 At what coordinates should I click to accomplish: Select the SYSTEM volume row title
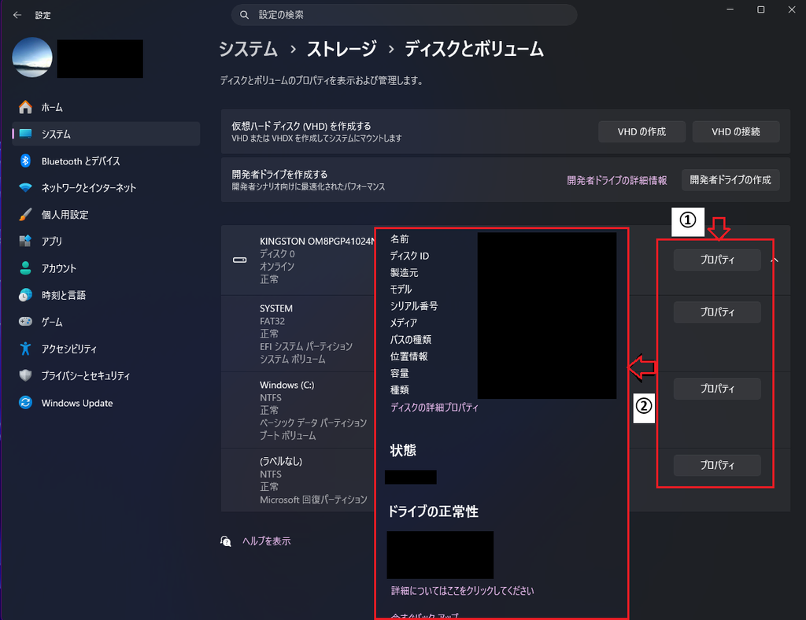pyautogui.click(x=276, y=308)
